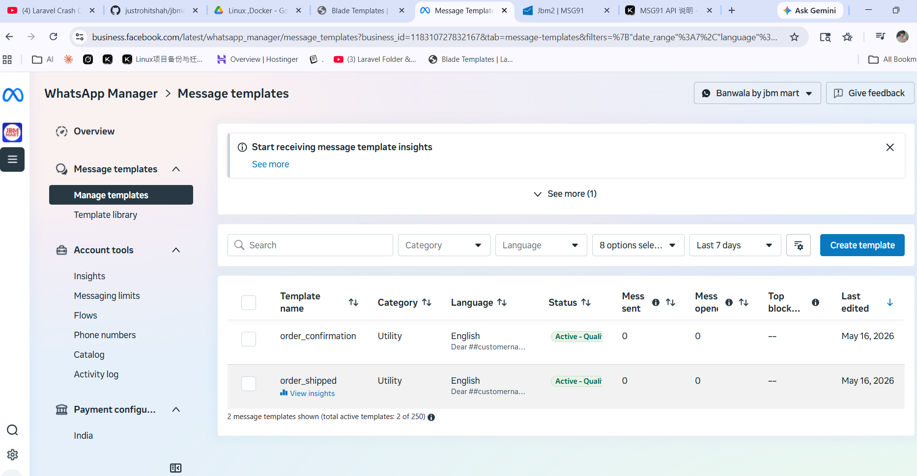
Task: Click info icon next to Messages sent
Action: tap(656, 302)
